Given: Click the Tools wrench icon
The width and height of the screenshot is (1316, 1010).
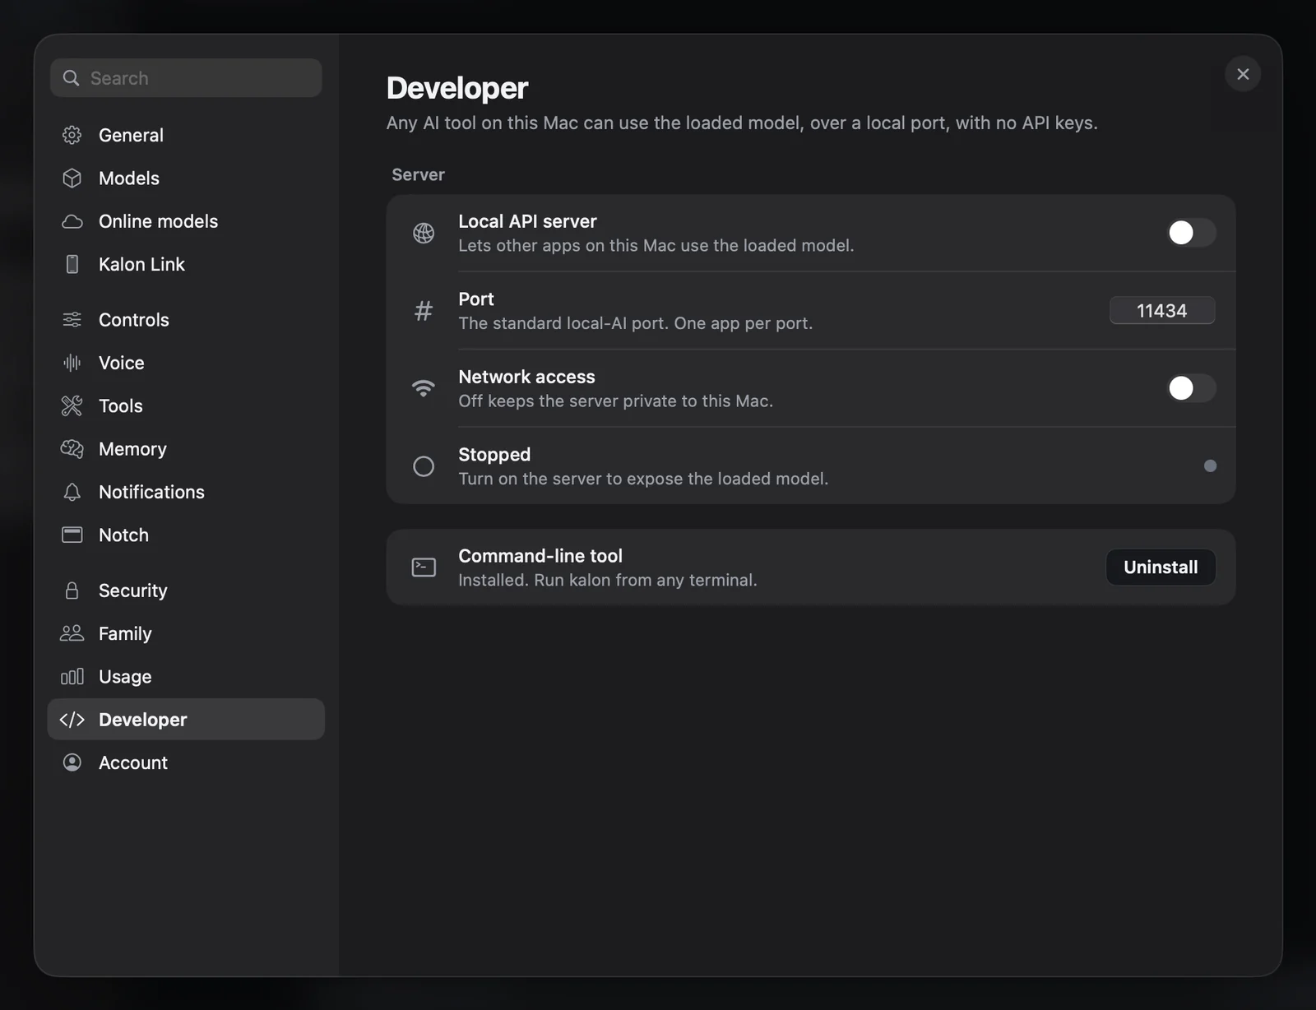Looking at the screenshot, I should point(72,405).
